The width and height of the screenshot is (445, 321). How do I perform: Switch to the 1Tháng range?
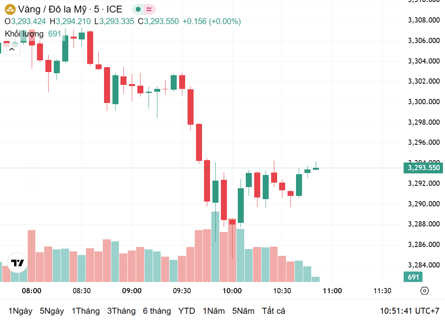coord(86,311)
